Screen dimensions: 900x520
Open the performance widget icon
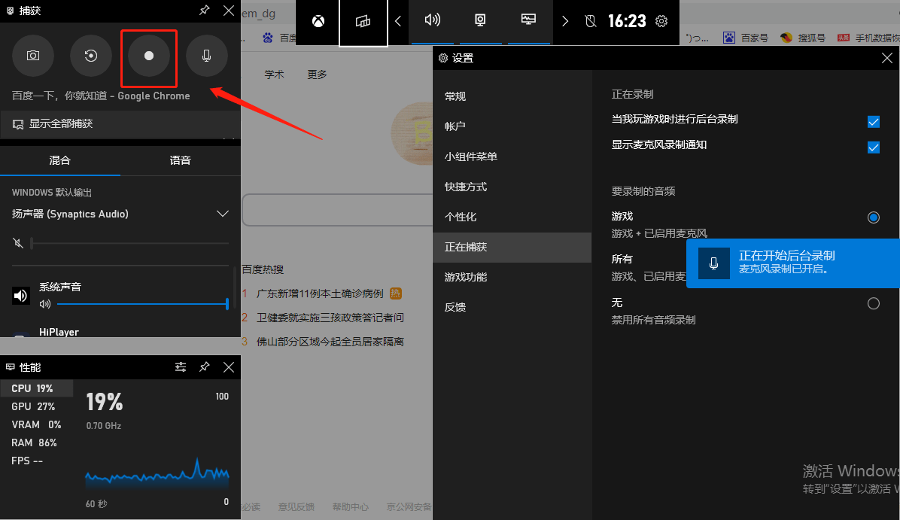coord(528,19)
